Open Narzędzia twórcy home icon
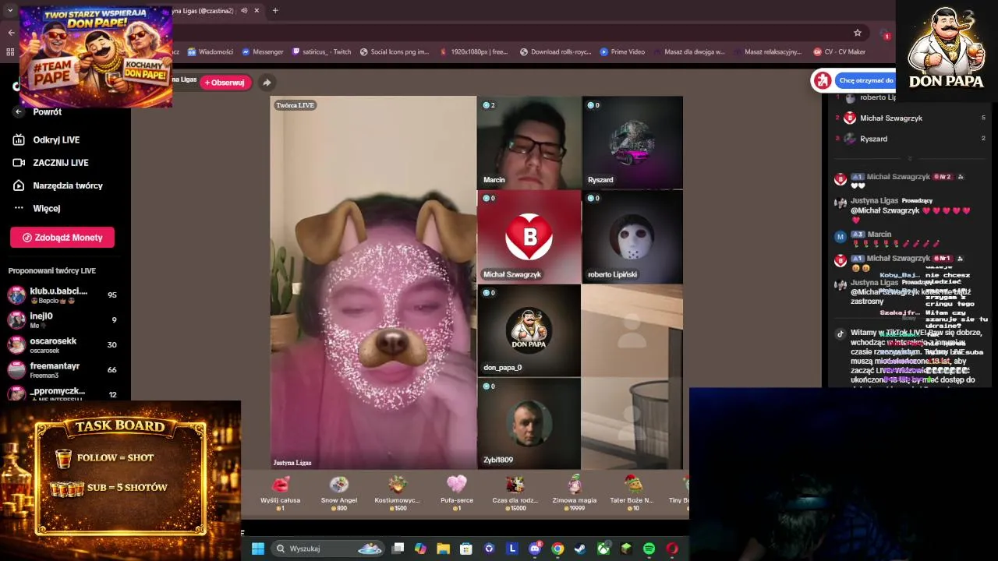This screenshot has width=998, height=561. pos(19,185)
